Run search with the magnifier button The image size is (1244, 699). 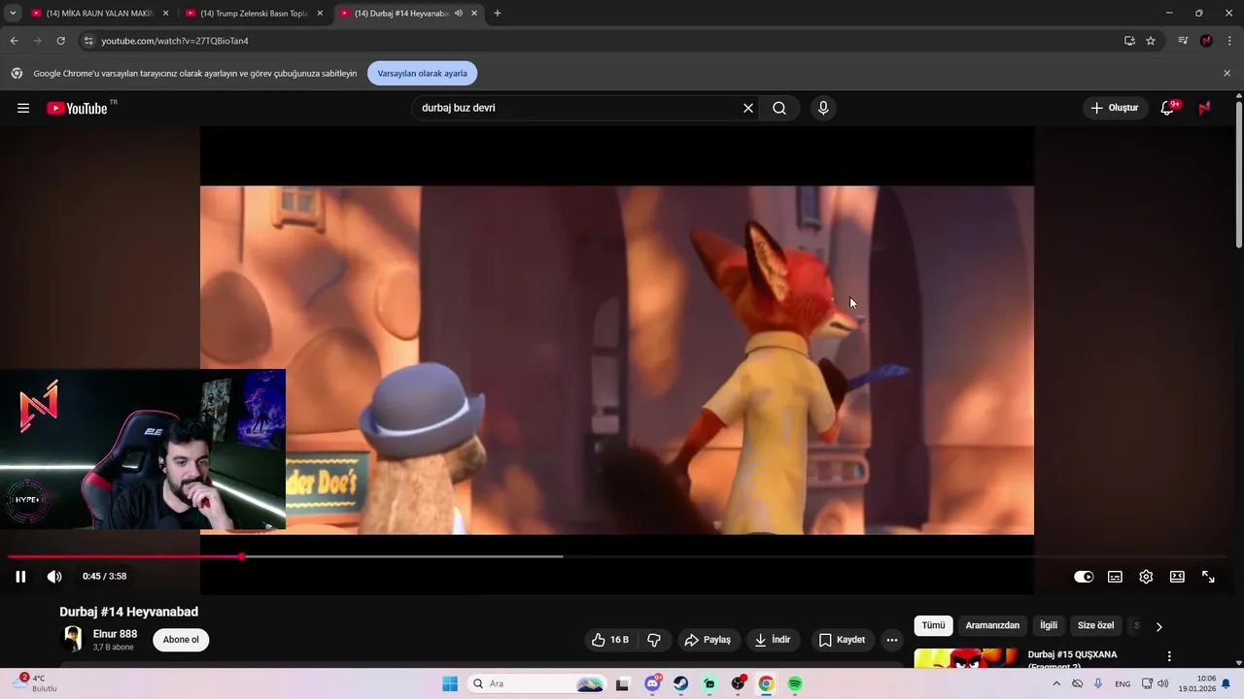click(x=779, y=108)
